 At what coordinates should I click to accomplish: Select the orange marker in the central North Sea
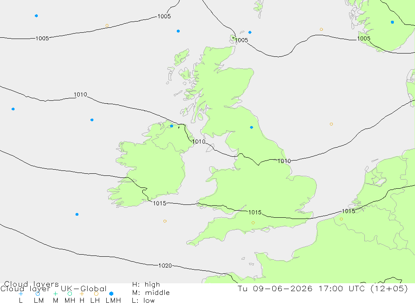pos(331,124)
